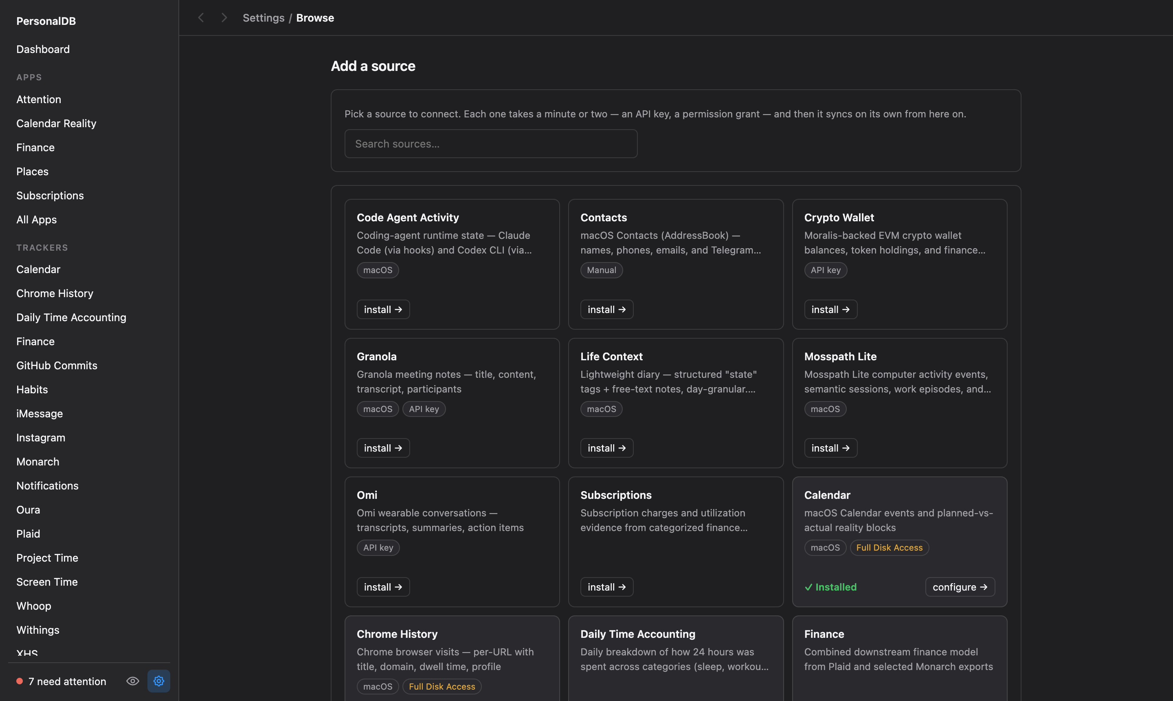This screenshot has height=701, width=1173.
Task: Select the Code Agent Activity card title
Action: tap(408, 217)
